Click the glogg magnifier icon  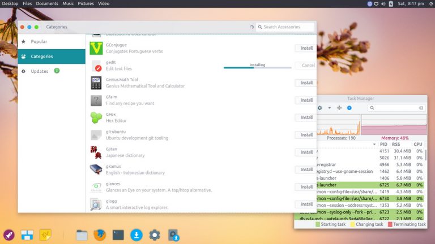click(96, 204)
